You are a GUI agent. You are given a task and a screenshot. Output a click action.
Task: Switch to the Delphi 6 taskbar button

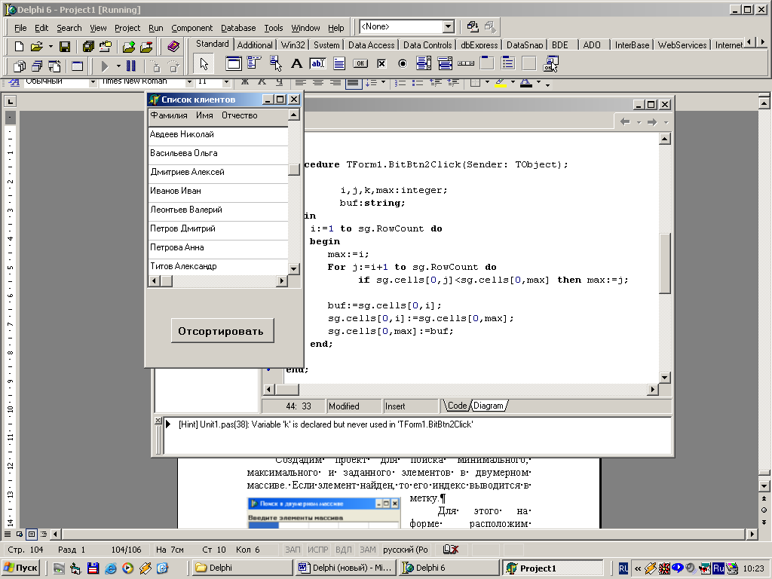pyautogui.click(x=449, y=568)
